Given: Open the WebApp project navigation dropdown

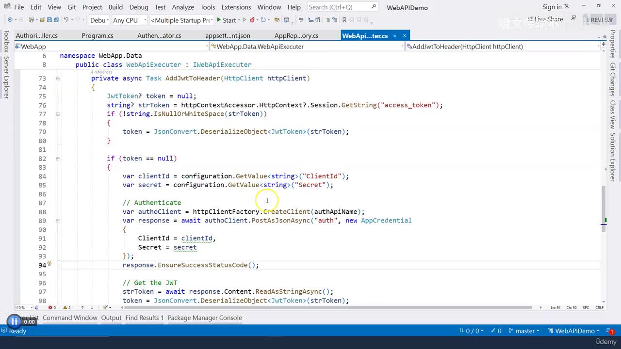Looking at the screenshot, I should point(112,47).
